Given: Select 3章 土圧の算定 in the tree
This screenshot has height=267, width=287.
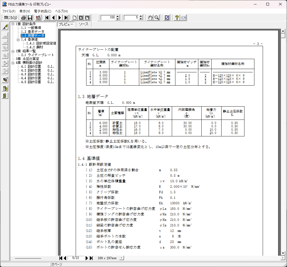Looking at the screenshot, I should pos(27,59).
